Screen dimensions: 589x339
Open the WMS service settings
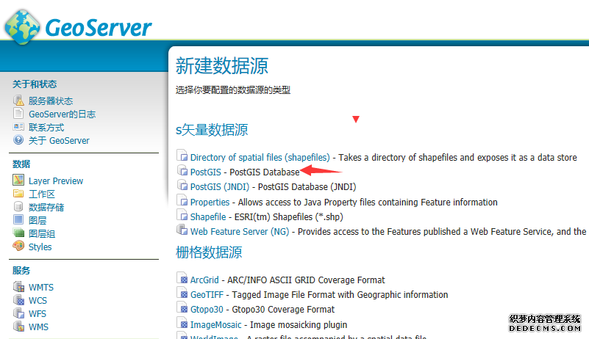click(38, 327)
